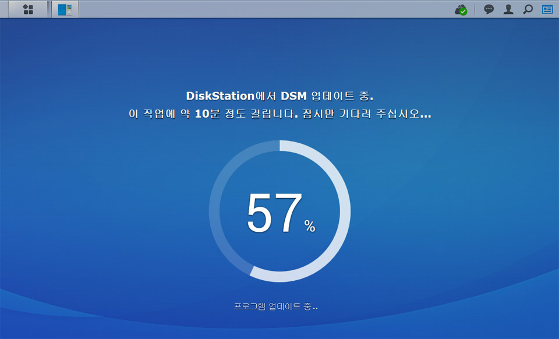This screenshot has width=559, height=339.
Task: Click the 57 percent value
Action: click(281, 213)
